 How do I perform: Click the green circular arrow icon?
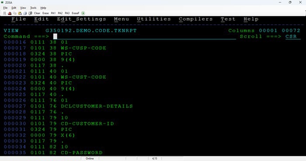[83, 13]
